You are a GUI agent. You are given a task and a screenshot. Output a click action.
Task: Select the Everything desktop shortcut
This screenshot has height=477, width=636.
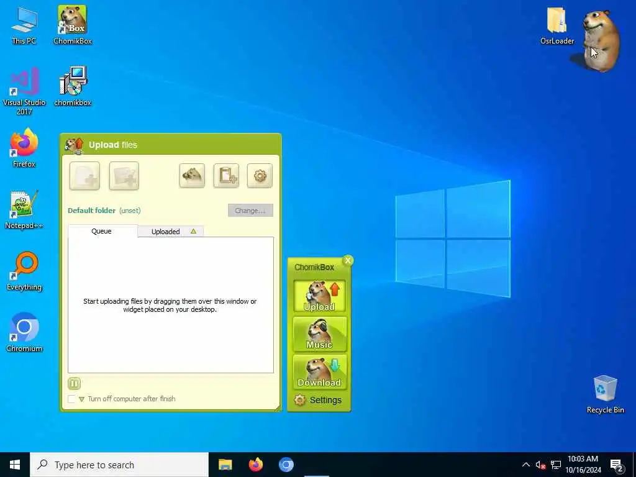pos(24,271)
